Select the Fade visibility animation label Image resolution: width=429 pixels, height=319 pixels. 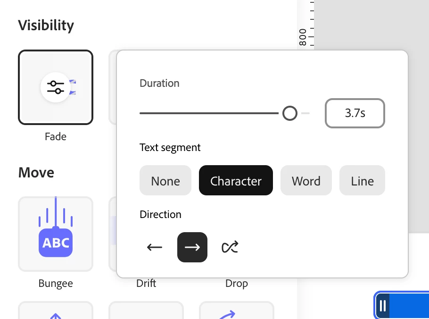(x=56, y=136)
